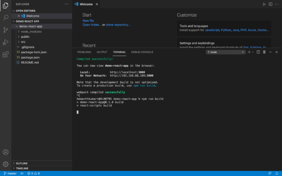The height and width of the screenshot is (176, 282).
Task: Install Python support link
Action: coord(226,30)
